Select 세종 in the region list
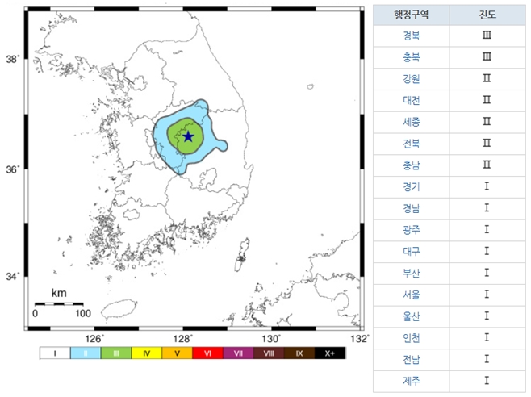The image size is (531, 397). 412,122
